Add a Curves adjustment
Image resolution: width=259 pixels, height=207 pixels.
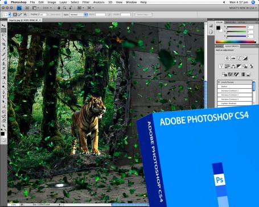[x=239, y=59]
